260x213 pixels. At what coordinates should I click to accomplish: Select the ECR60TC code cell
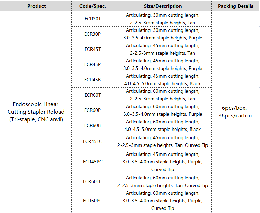tap(93, 181)
